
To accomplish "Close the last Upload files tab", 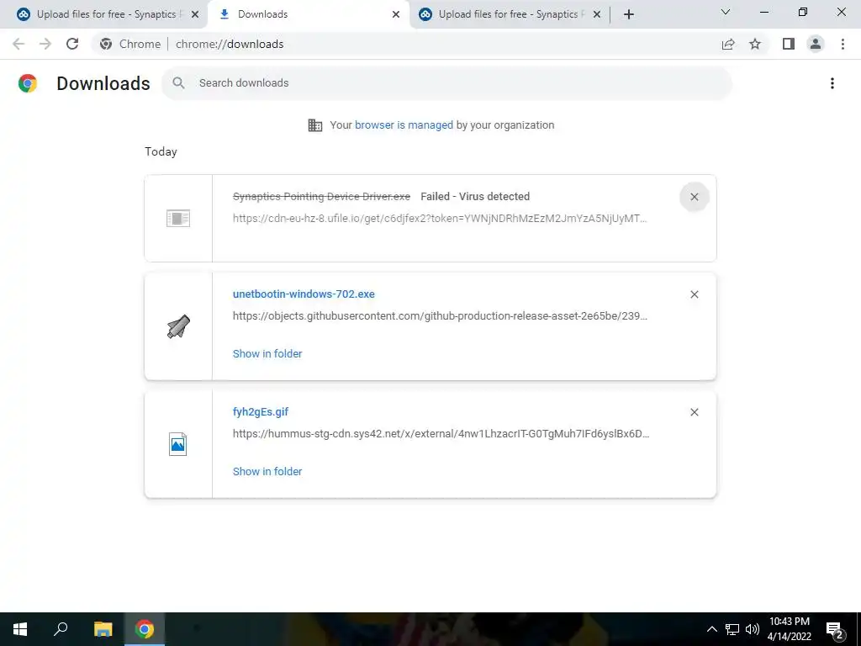I will pyautogui.click(x=597, y=14).
